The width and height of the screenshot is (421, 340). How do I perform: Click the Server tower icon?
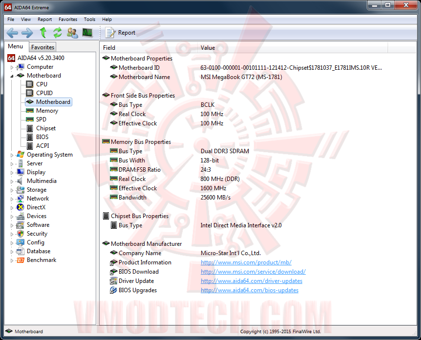coord(21,163)
